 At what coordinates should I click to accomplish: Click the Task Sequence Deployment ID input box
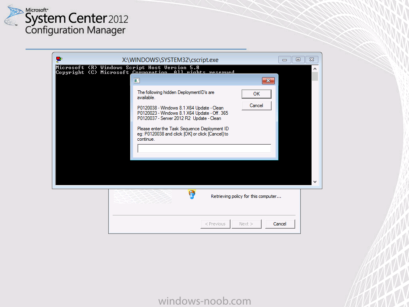[x=204, y=148]
